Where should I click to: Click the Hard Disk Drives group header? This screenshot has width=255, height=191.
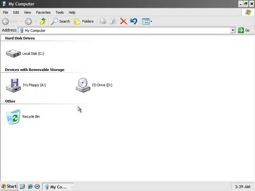pos(20,38)
